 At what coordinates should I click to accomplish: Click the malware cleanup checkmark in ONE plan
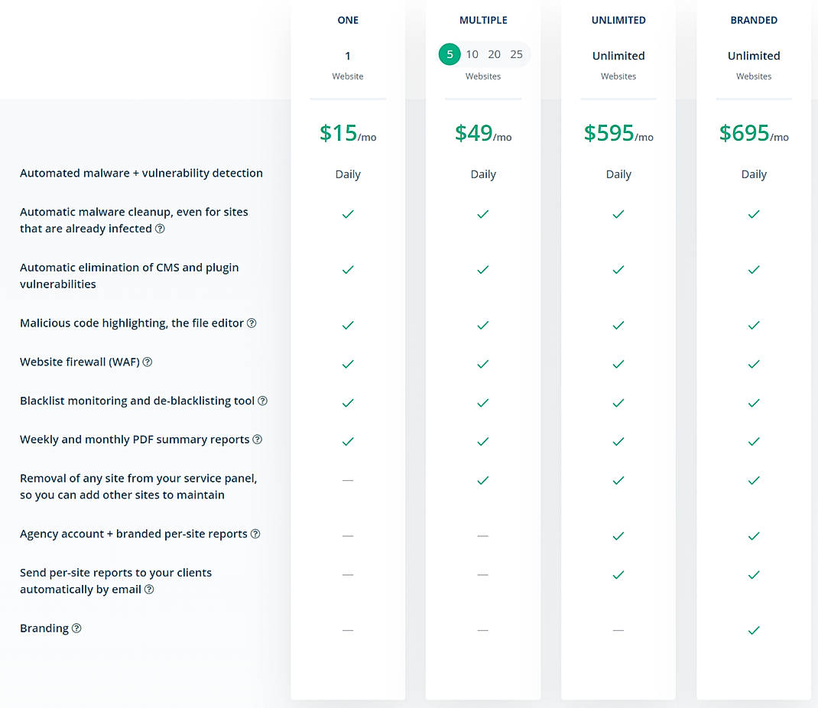coord(348,215)
